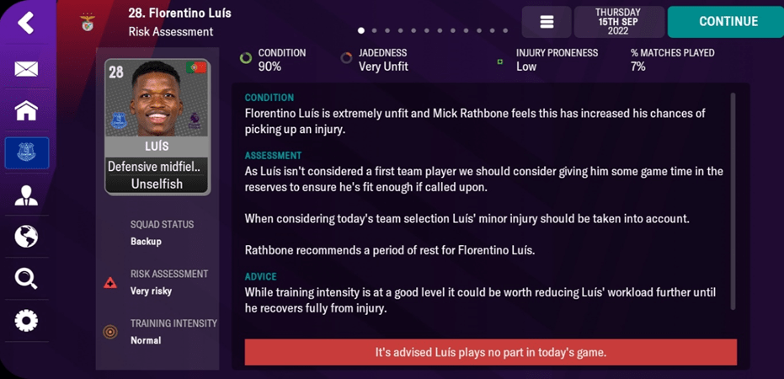Select the first page indicator dot
The width and height of the screenshot is (784, 379).
click(x=361, y=30)
